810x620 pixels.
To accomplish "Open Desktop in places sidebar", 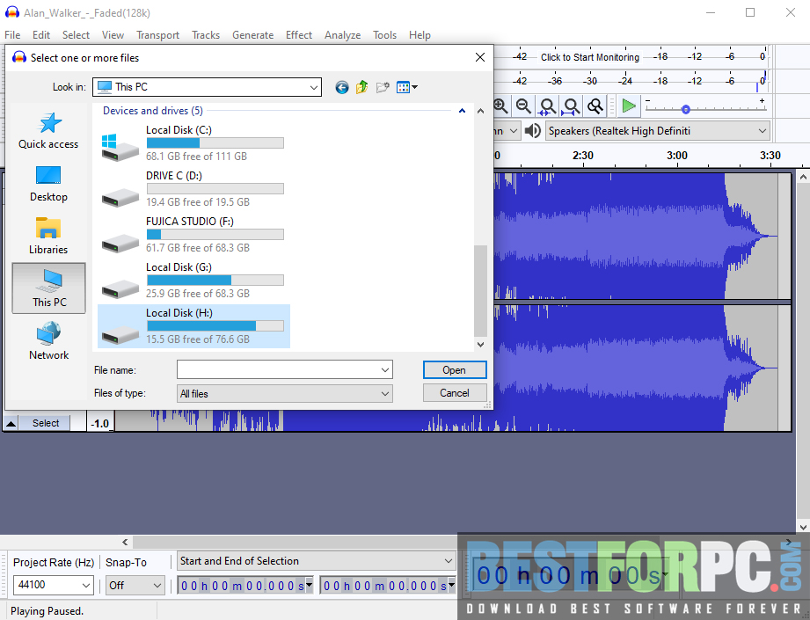I will point(48,184).
